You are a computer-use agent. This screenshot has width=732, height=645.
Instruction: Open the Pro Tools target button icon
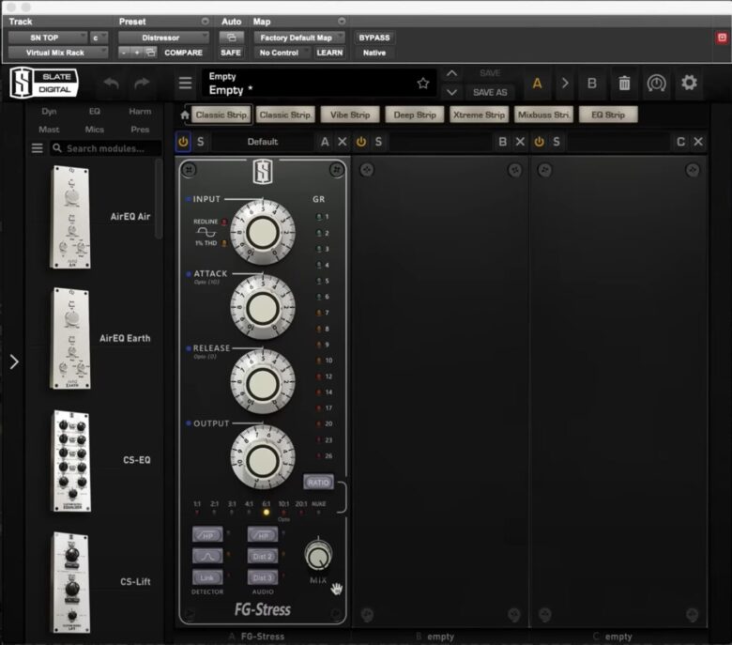723,38
